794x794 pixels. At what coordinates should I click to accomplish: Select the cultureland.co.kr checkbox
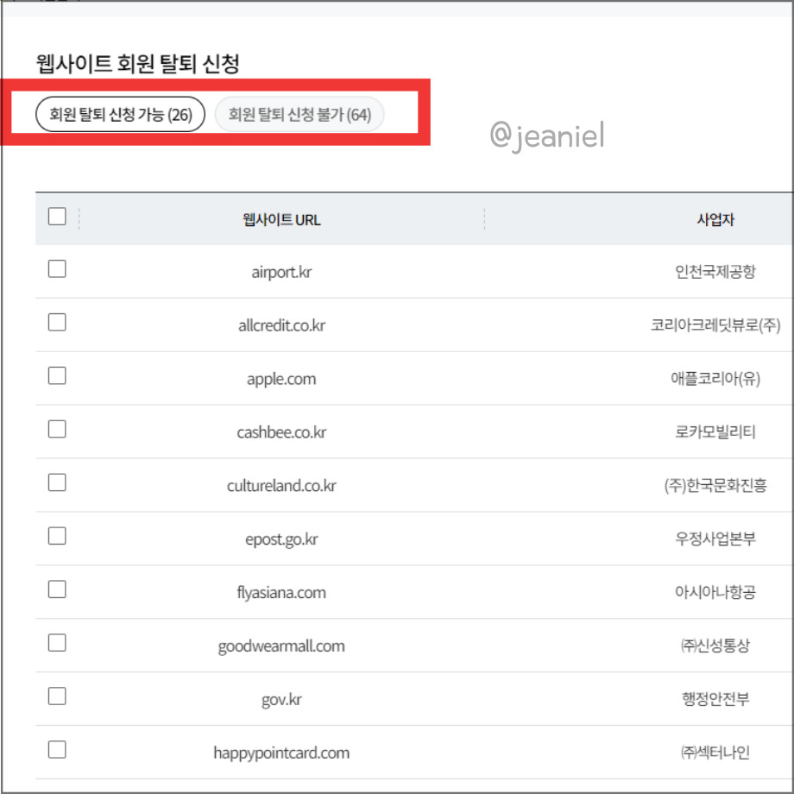tap(56, 482)
